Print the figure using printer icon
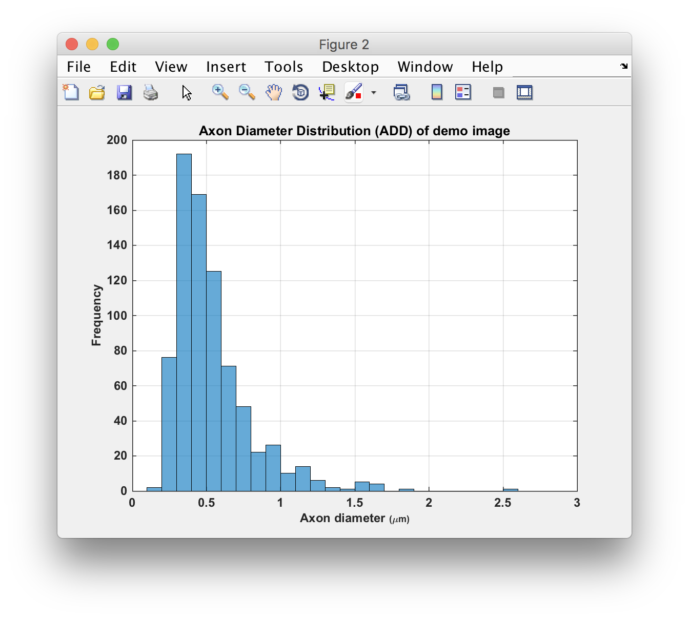The width and height of the screenshot is (689, 620). point(151,92)
